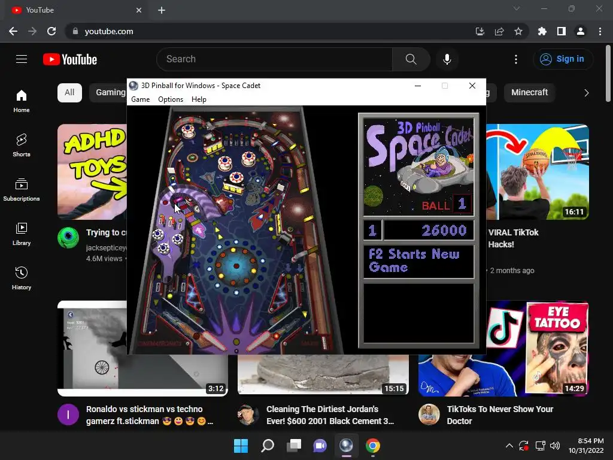The width and height of the screenshot is (613, 460).
Task: Share this page from address bar
Action: [499, 31]
